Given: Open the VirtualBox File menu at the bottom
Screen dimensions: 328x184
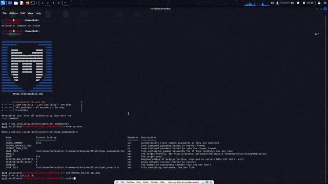Looking at the screenshot, I should click(122, 182).
